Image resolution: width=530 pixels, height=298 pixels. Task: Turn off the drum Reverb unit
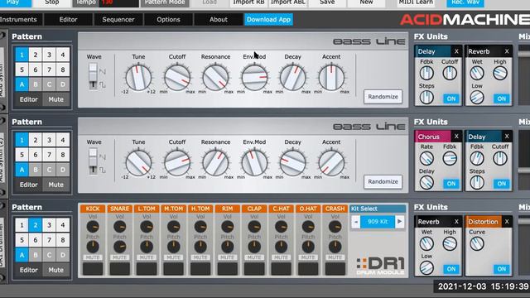(451, 269)
